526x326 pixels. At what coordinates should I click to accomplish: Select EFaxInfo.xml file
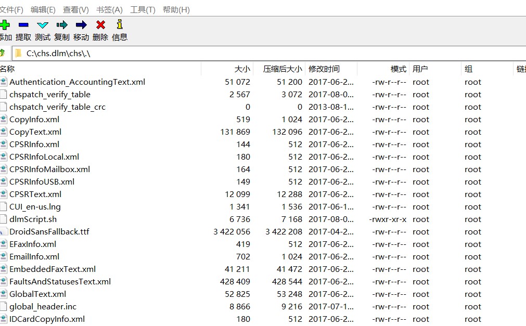click(x=33, y=244)
